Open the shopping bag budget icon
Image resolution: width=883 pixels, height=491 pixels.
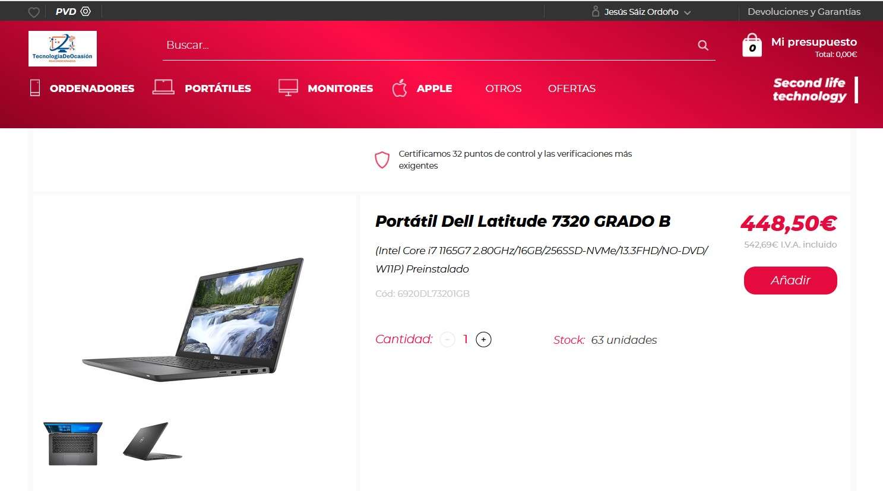pyautogui.click(x=752, y=45)
